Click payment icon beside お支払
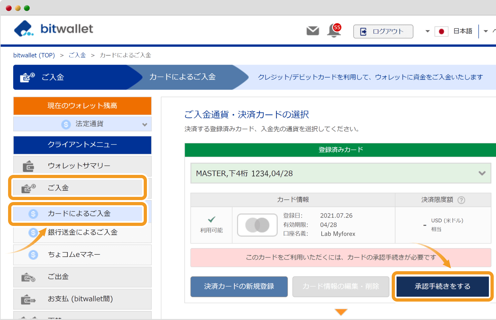Viewport: 496px width, 320px height. [x=28, y=300]
